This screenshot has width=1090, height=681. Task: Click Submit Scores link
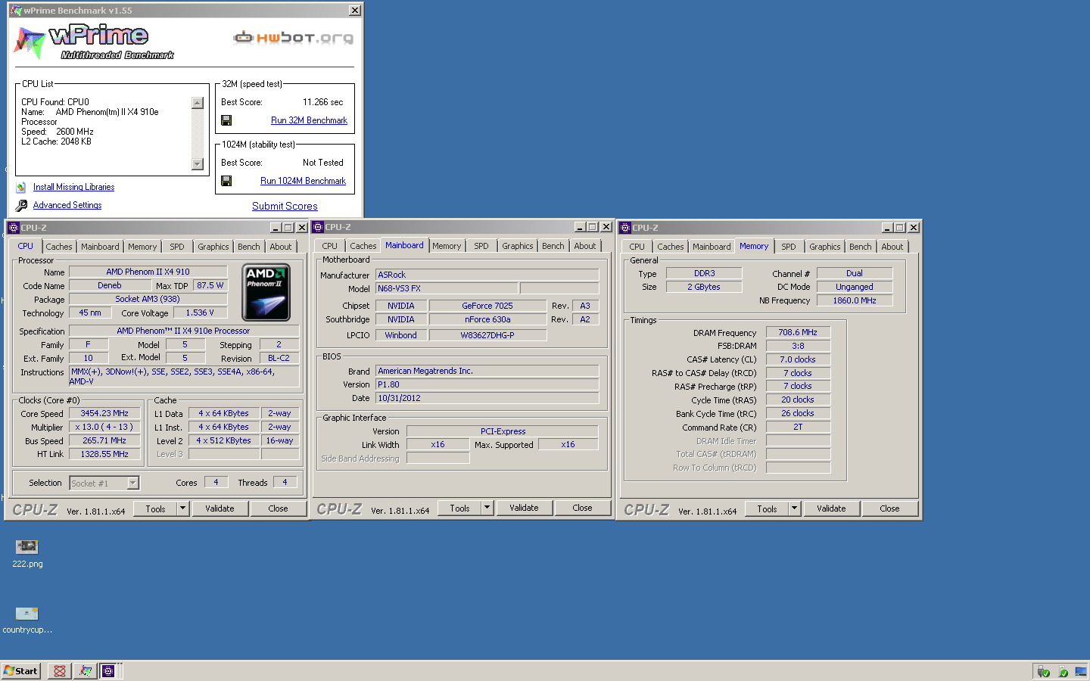click(285, 206)
